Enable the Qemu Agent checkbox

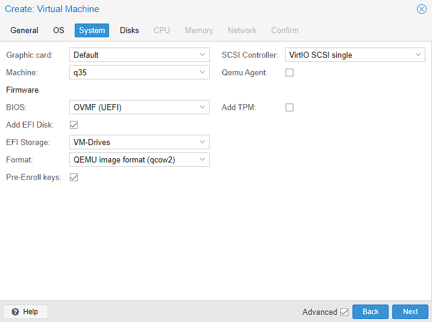point(289,73)
